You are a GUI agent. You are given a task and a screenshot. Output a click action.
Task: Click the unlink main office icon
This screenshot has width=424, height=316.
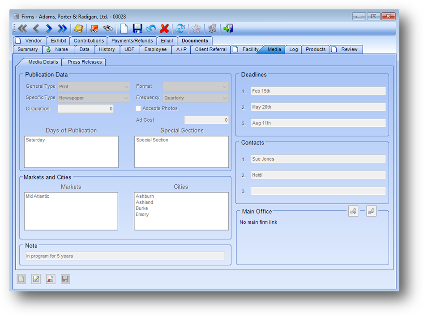click(371, 211)
